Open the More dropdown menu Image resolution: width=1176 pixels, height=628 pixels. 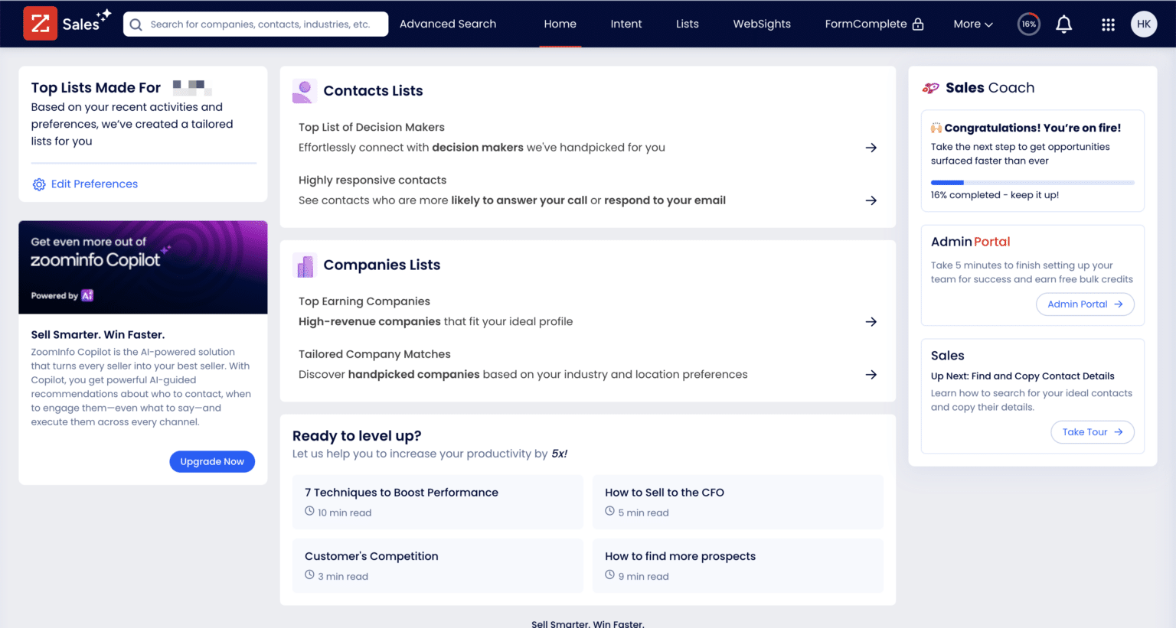(972, 24)
